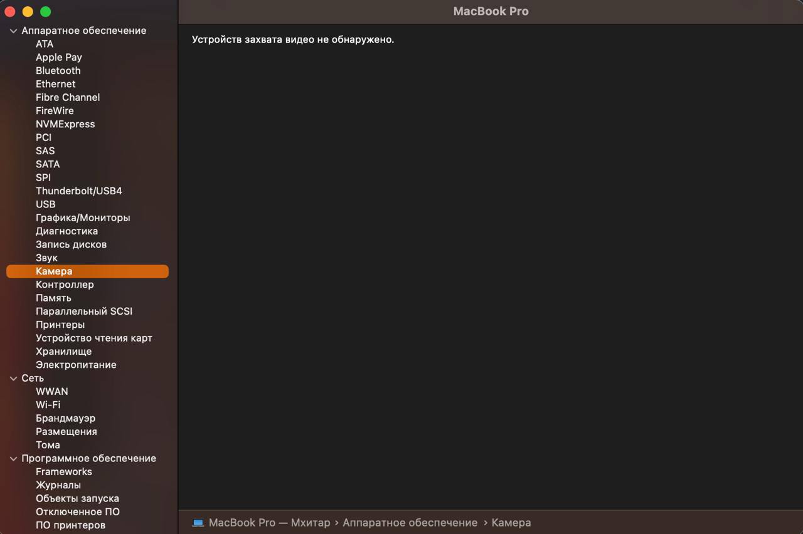Maximize window with the green button
The height and width of the screenshot is (534, 803).
(x=45, y=12)
